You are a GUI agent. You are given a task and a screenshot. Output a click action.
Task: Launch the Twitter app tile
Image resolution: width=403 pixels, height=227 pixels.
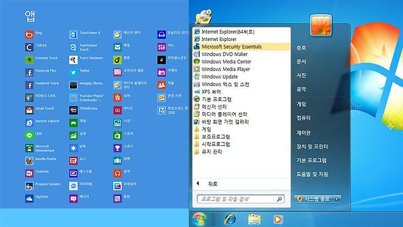pos(73,72)
